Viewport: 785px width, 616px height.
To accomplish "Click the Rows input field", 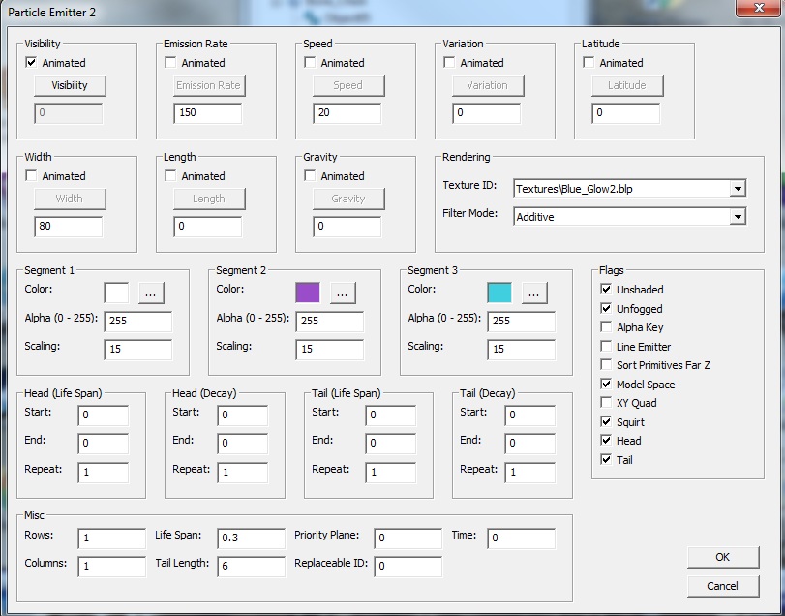I will (111, 539).
